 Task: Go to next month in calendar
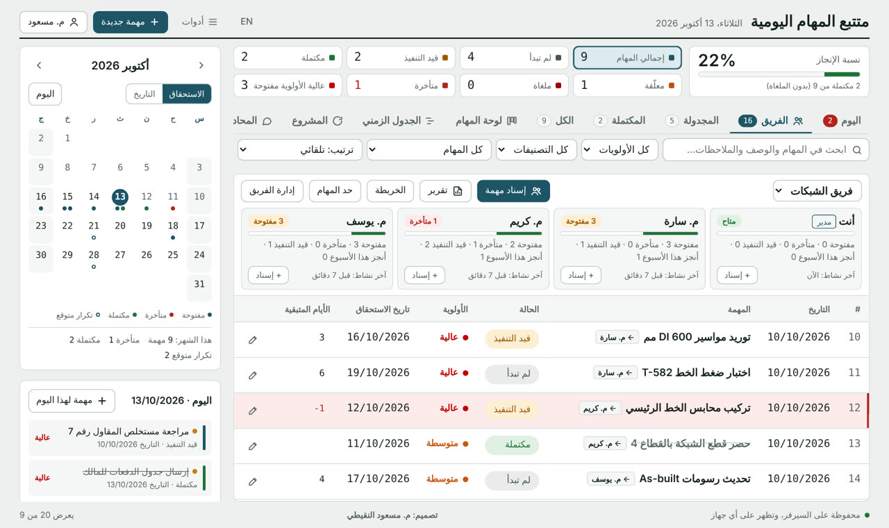39,65
